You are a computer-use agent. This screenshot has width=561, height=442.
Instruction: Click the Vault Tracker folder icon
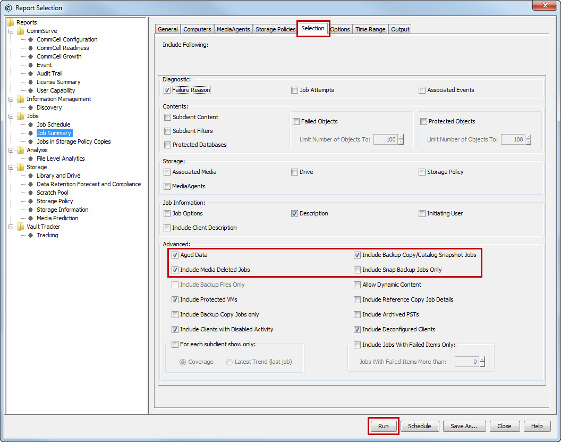[21, 227]
